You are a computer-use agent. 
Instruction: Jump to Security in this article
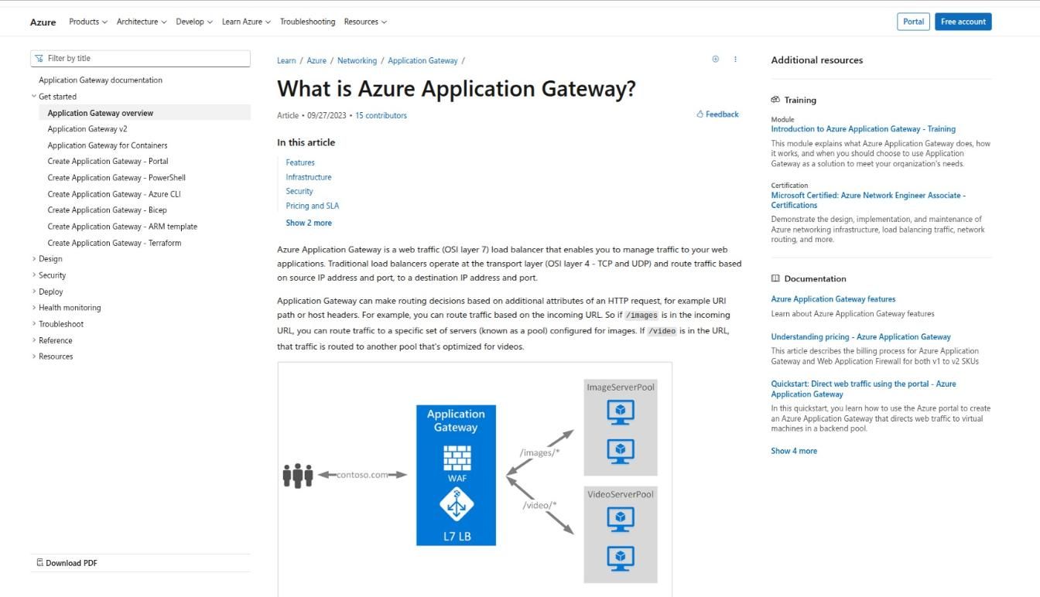(x=299, y=192)
